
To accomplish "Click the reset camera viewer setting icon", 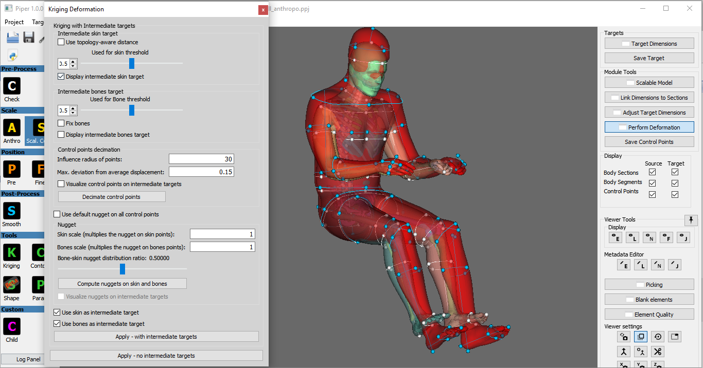I will [624, 337].
